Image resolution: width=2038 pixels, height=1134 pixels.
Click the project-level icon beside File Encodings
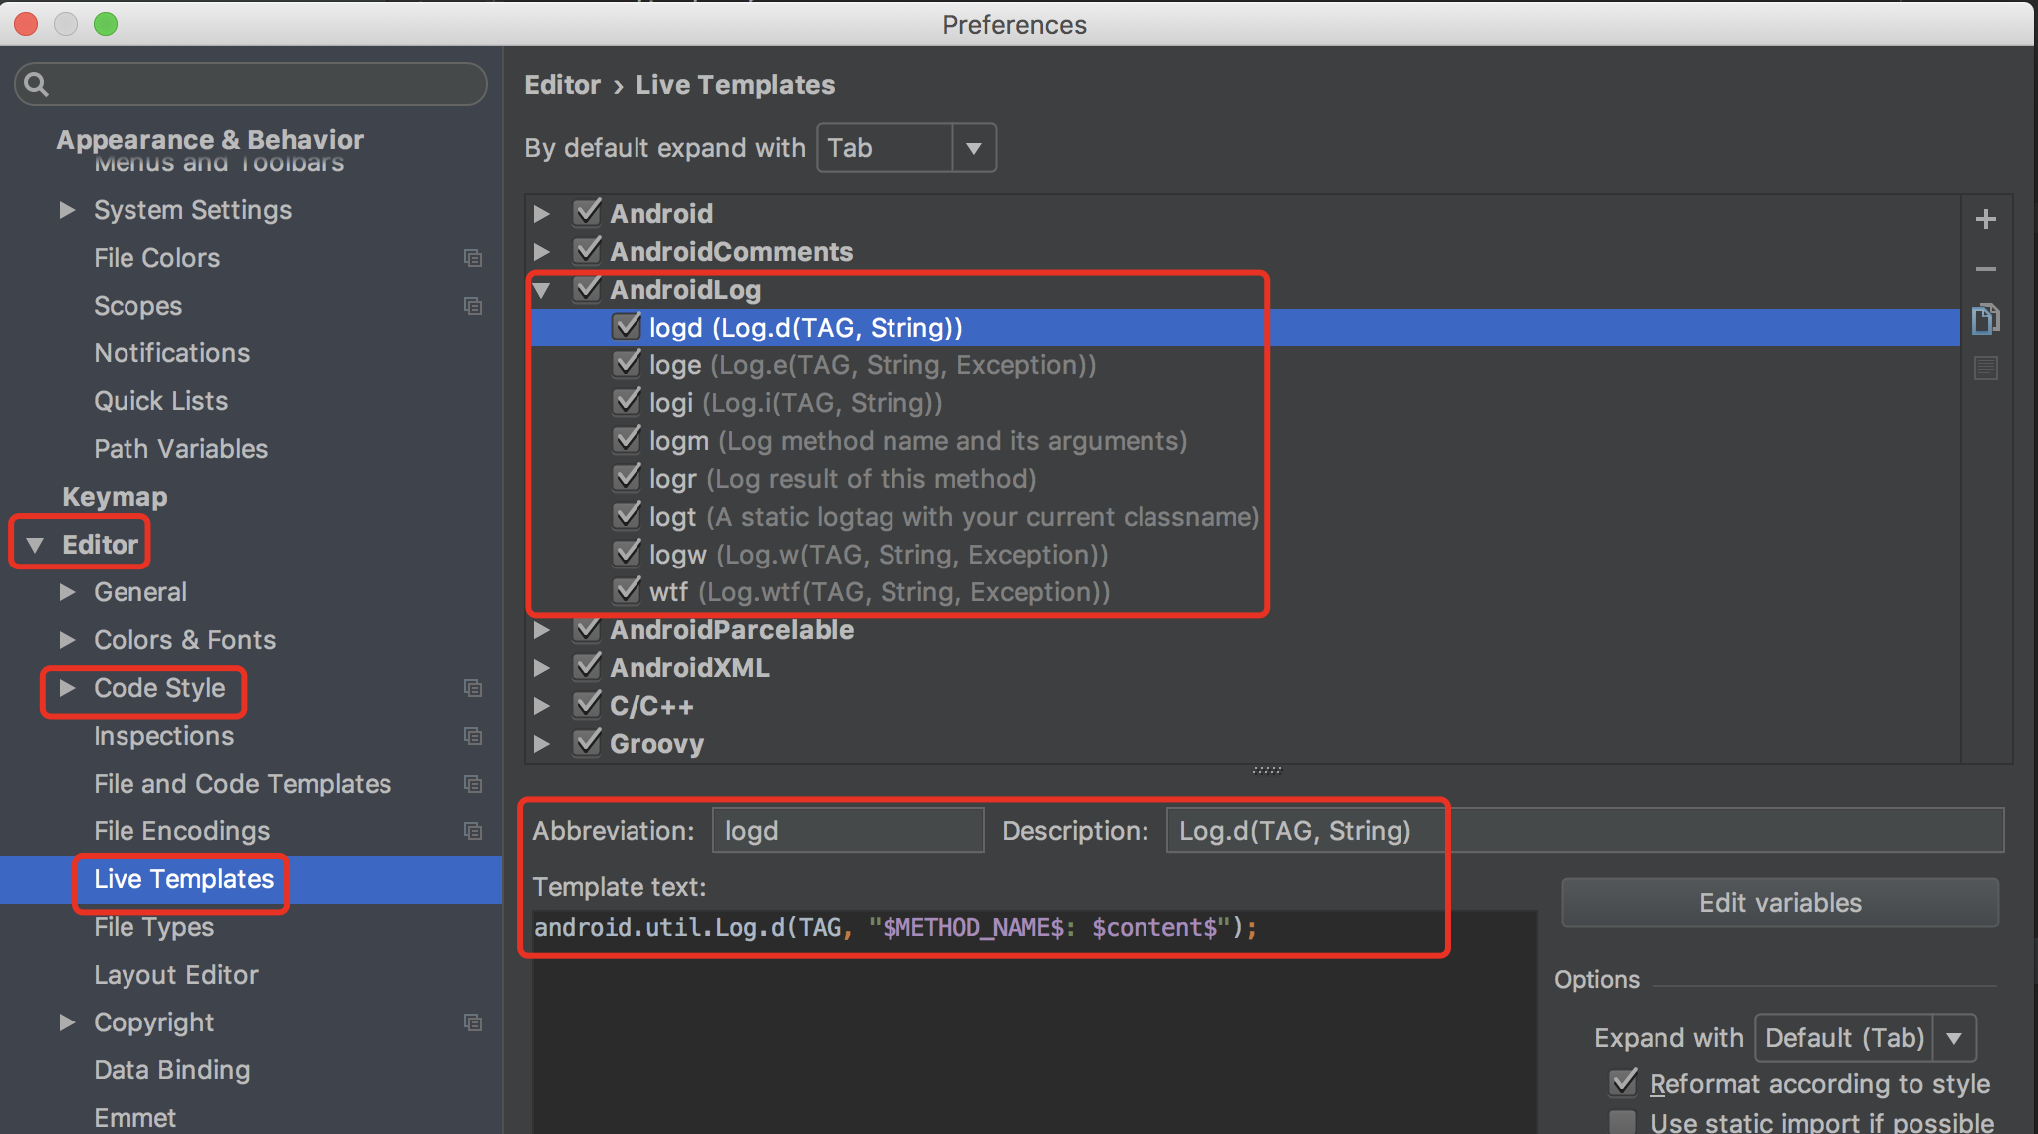(473, 831)
